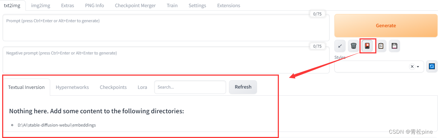The height and width of the screenshot is (138, 438).
Task: Focus the extra networks Search field
Action: pyautogui.click(x=190, y=87)
